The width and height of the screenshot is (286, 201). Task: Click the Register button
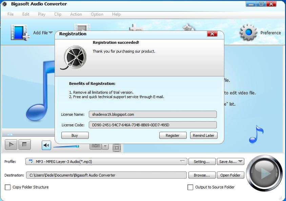173,135
